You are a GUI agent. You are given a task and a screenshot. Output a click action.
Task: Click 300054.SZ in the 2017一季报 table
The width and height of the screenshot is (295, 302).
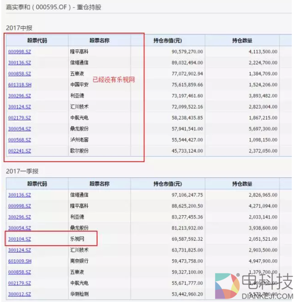click(19, 228)
